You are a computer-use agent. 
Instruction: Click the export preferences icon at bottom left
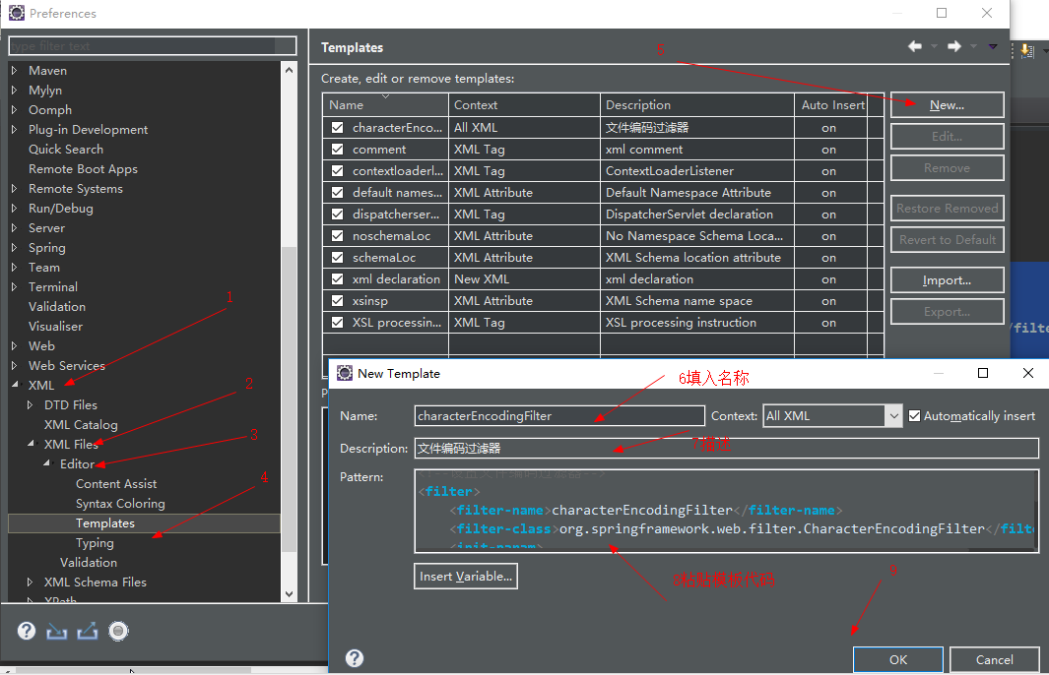click(x=87, y=631)
